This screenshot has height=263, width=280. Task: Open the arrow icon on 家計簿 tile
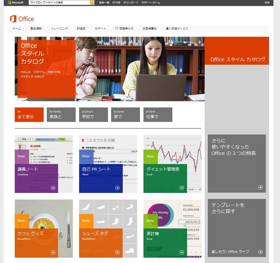pos(182,252)
